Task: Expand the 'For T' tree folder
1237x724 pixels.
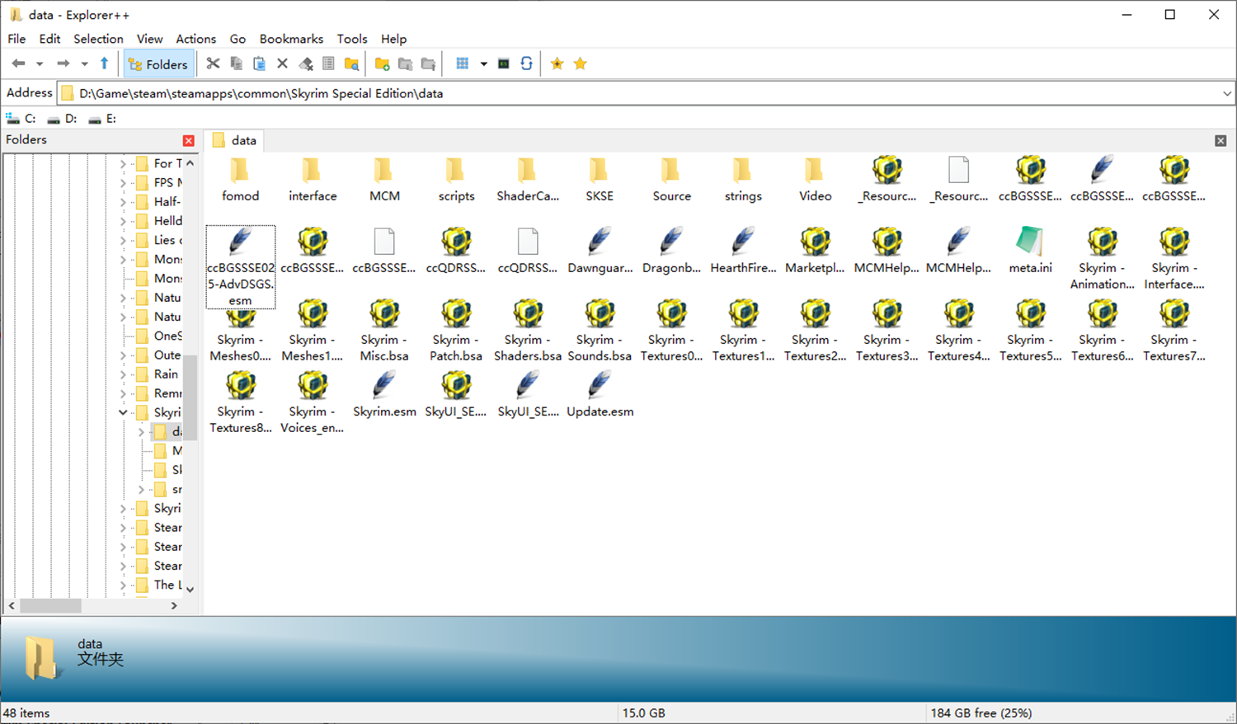Action: tap(123, 163)
